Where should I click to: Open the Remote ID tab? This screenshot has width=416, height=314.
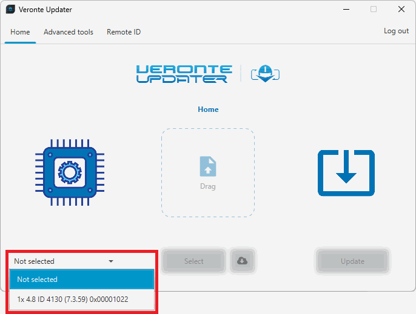point(124,32)
